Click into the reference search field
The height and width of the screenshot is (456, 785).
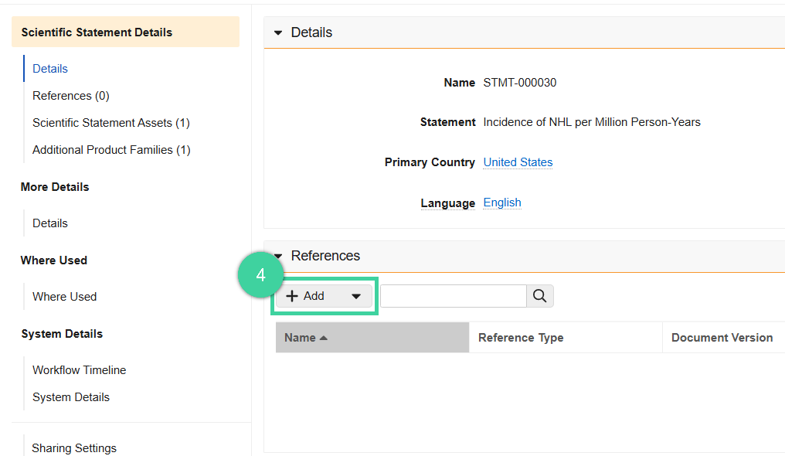[453, 295]
